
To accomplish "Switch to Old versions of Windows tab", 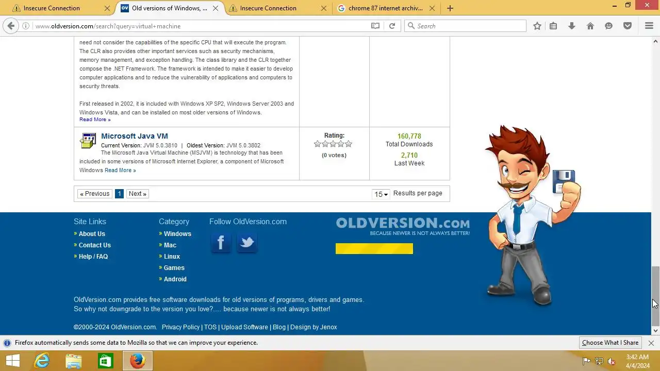I will pyautogui.click(x=169, y=8).
